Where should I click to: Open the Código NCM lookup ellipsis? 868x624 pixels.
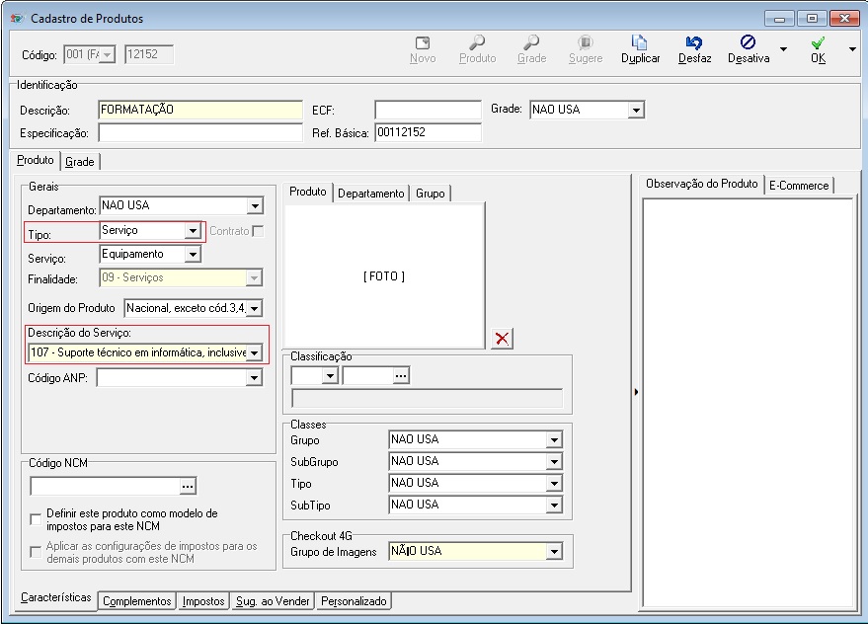click(x=188, y=486)
